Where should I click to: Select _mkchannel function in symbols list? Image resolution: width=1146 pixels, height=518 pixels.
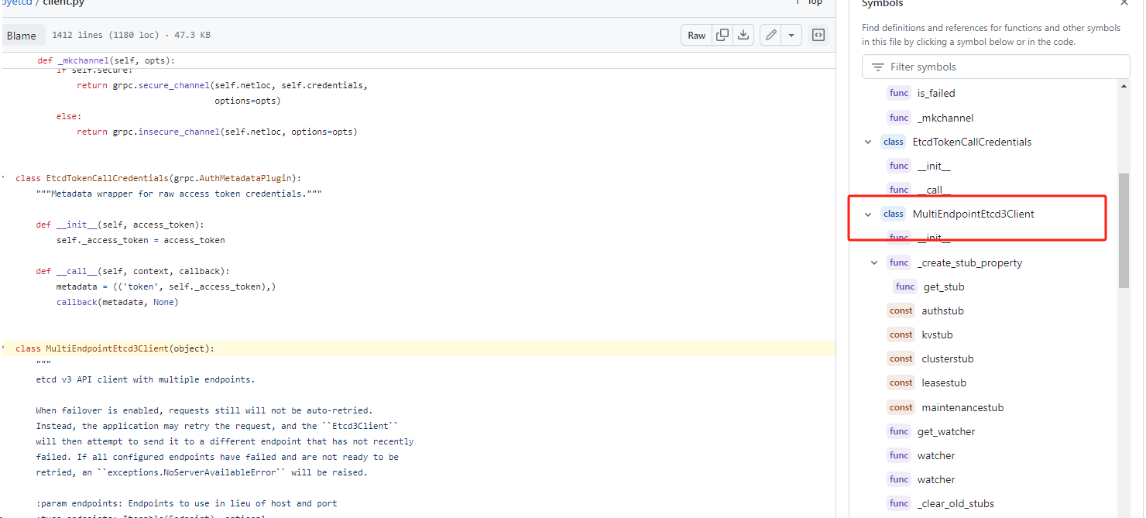(945, 118)
